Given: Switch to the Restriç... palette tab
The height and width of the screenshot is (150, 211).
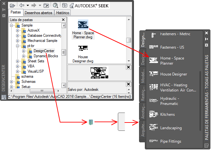Looking at the screenshot, I should (143, 94).
